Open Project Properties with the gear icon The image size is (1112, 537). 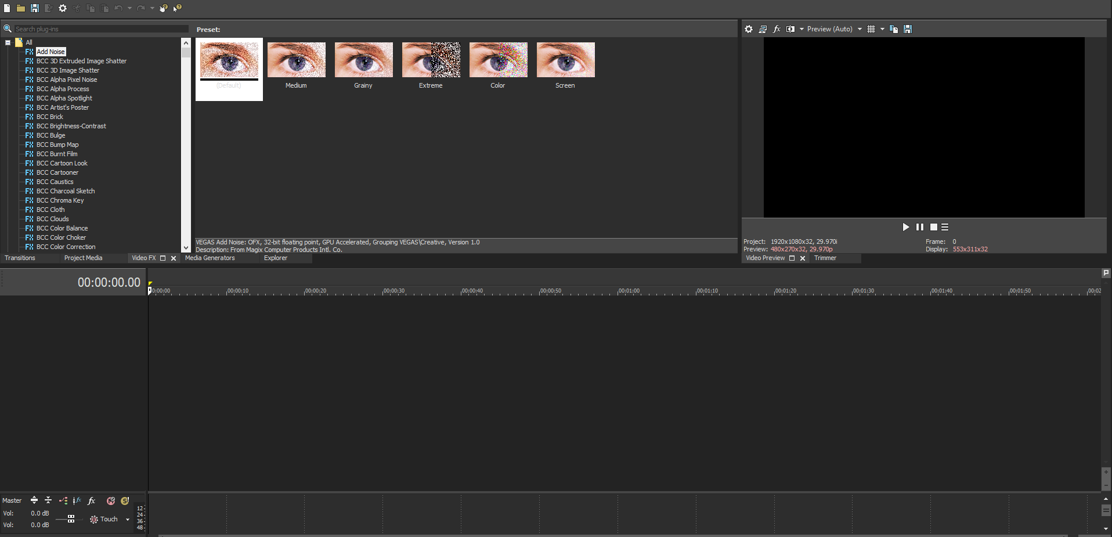[62, 8]
